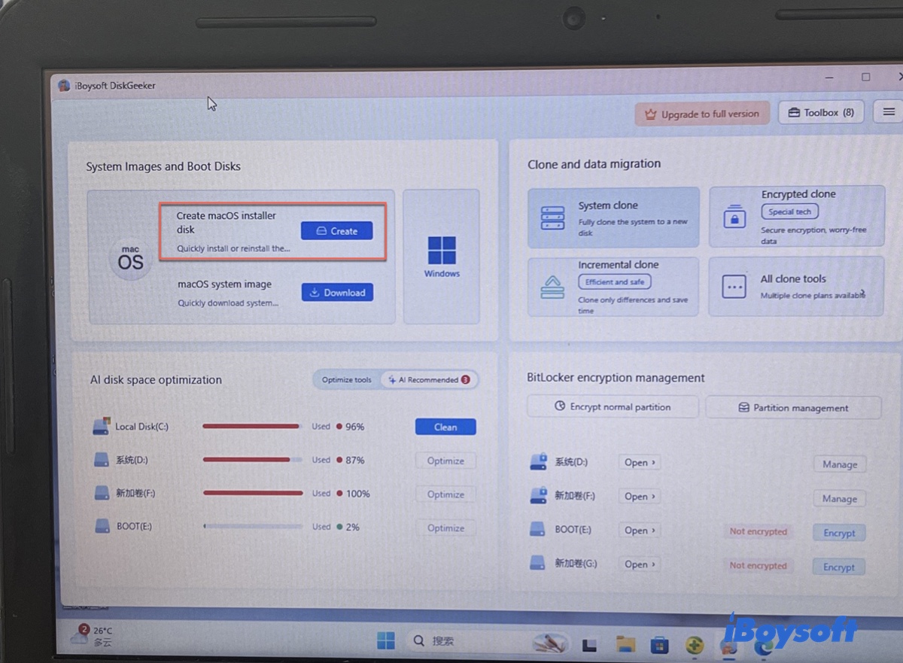Open Microsoft Store icon on taskbar
The height and width of the screenshot is (663, 903).
pyautogui.click(x=660, y=645)
